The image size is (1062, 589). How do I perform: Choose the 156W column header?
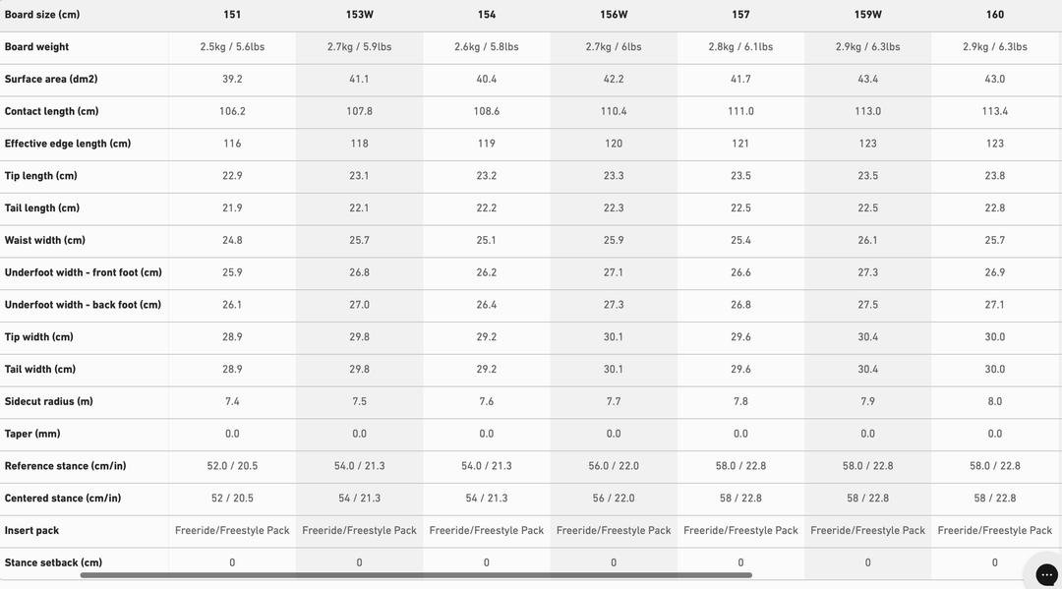(x=614, y=15)
